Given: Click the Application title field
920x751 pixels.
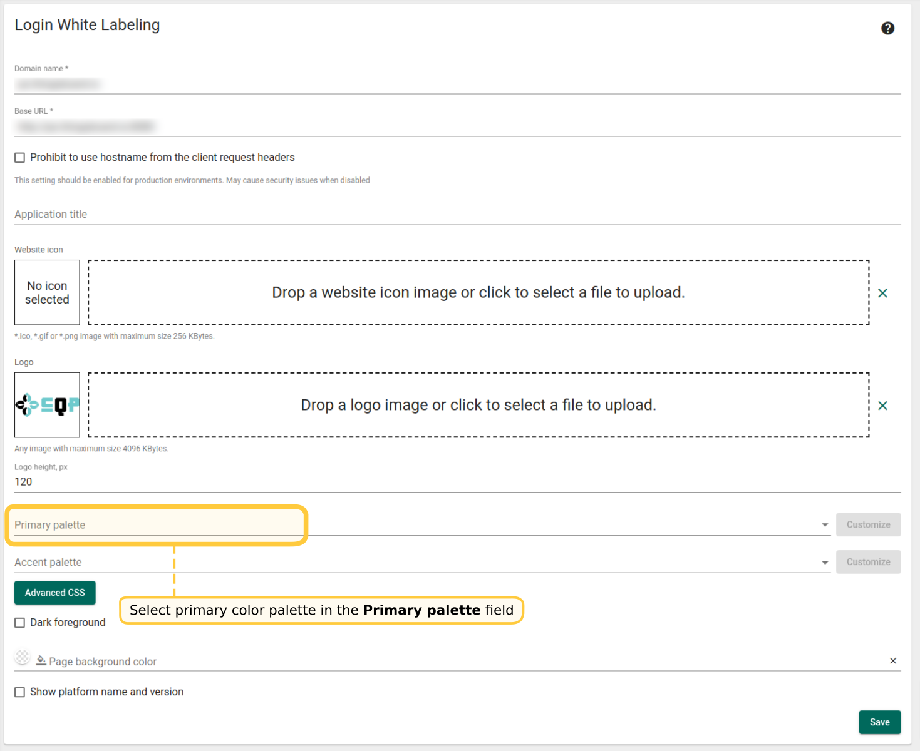Looking at the screenshot, I should click(x=457, y=214).
